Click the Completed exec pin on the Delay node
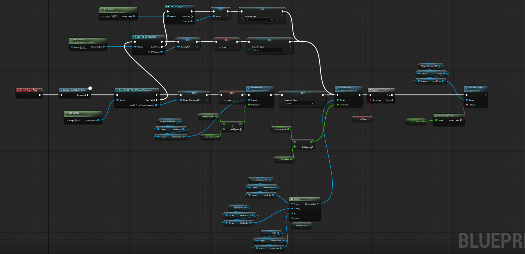Screen dimensions: 525x254 88,95
